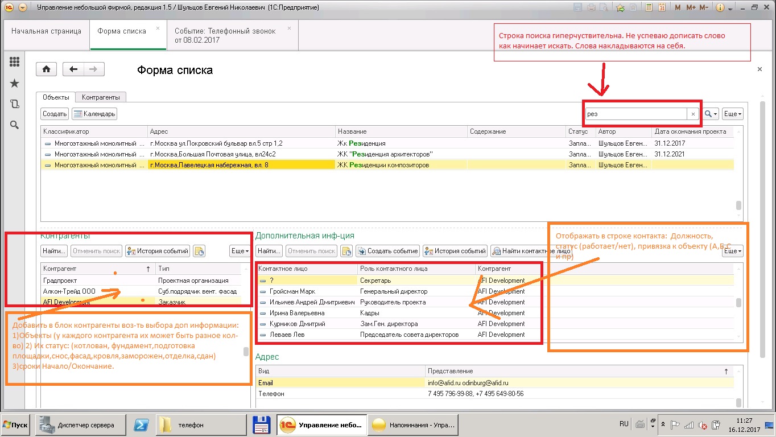
Task: Open the Еще menu in the Контрагенты panel
Action: [x=240, y=251]
